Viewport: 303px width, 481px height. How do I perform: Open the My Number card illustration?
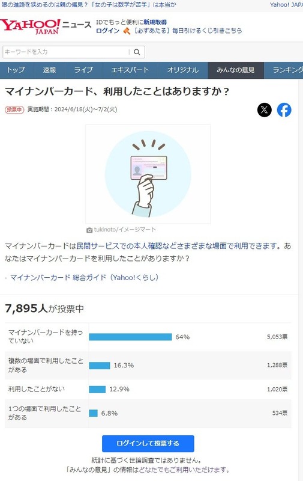tap(148, 174)
